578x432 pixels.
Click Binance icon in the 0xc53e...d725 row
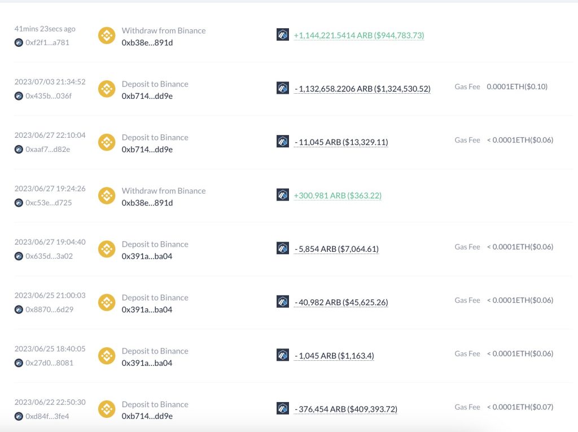(107, 196)
